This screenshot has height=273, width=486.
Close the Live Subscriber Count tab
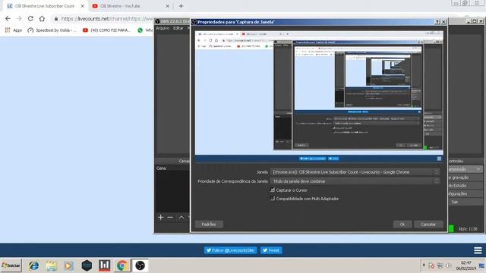point(83,6)
